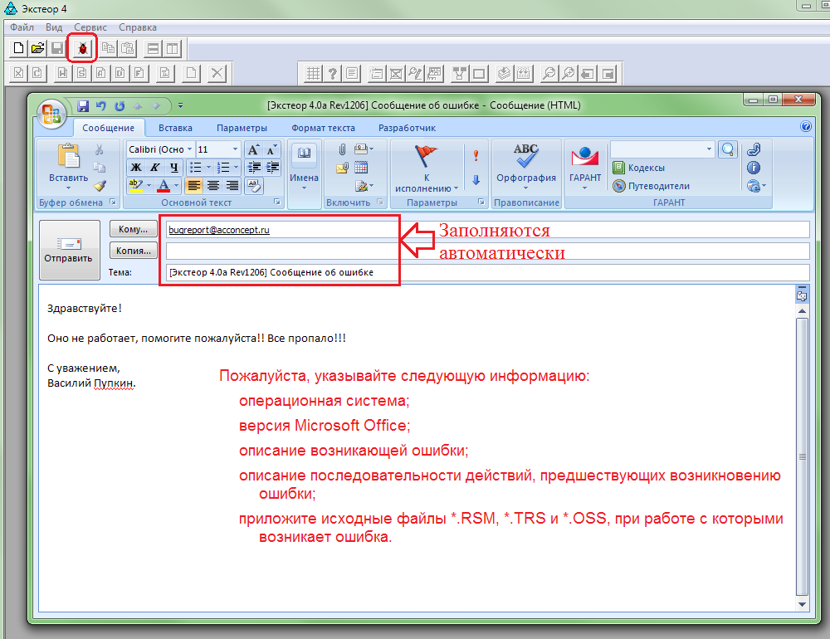
Task: Click the Путеводители button in ГАРАНТ group
Action: tap(651, 187)
